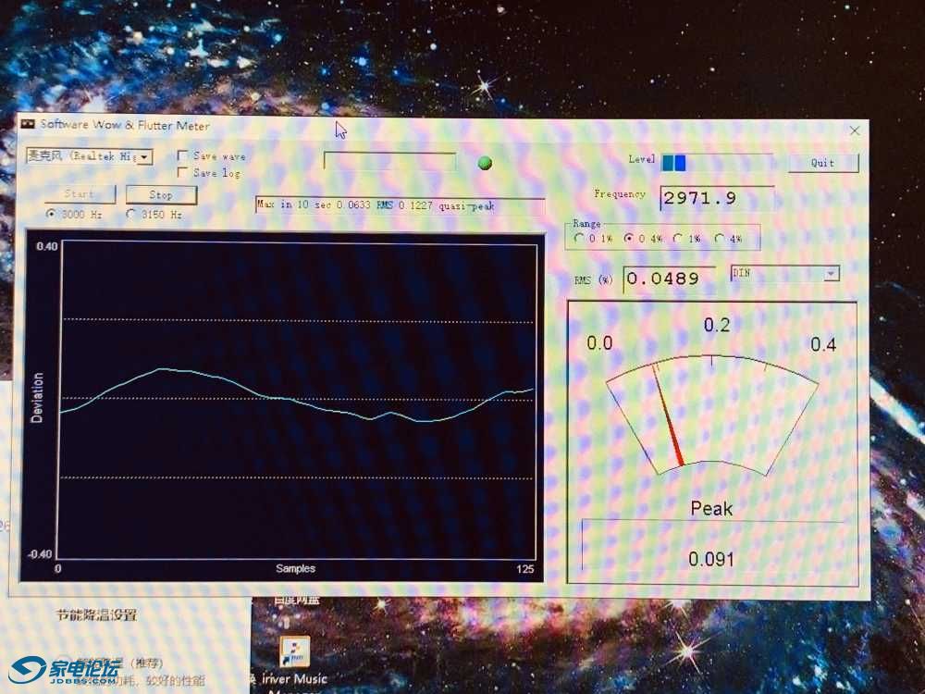Click the Quit button

click(x=822, y=163)
